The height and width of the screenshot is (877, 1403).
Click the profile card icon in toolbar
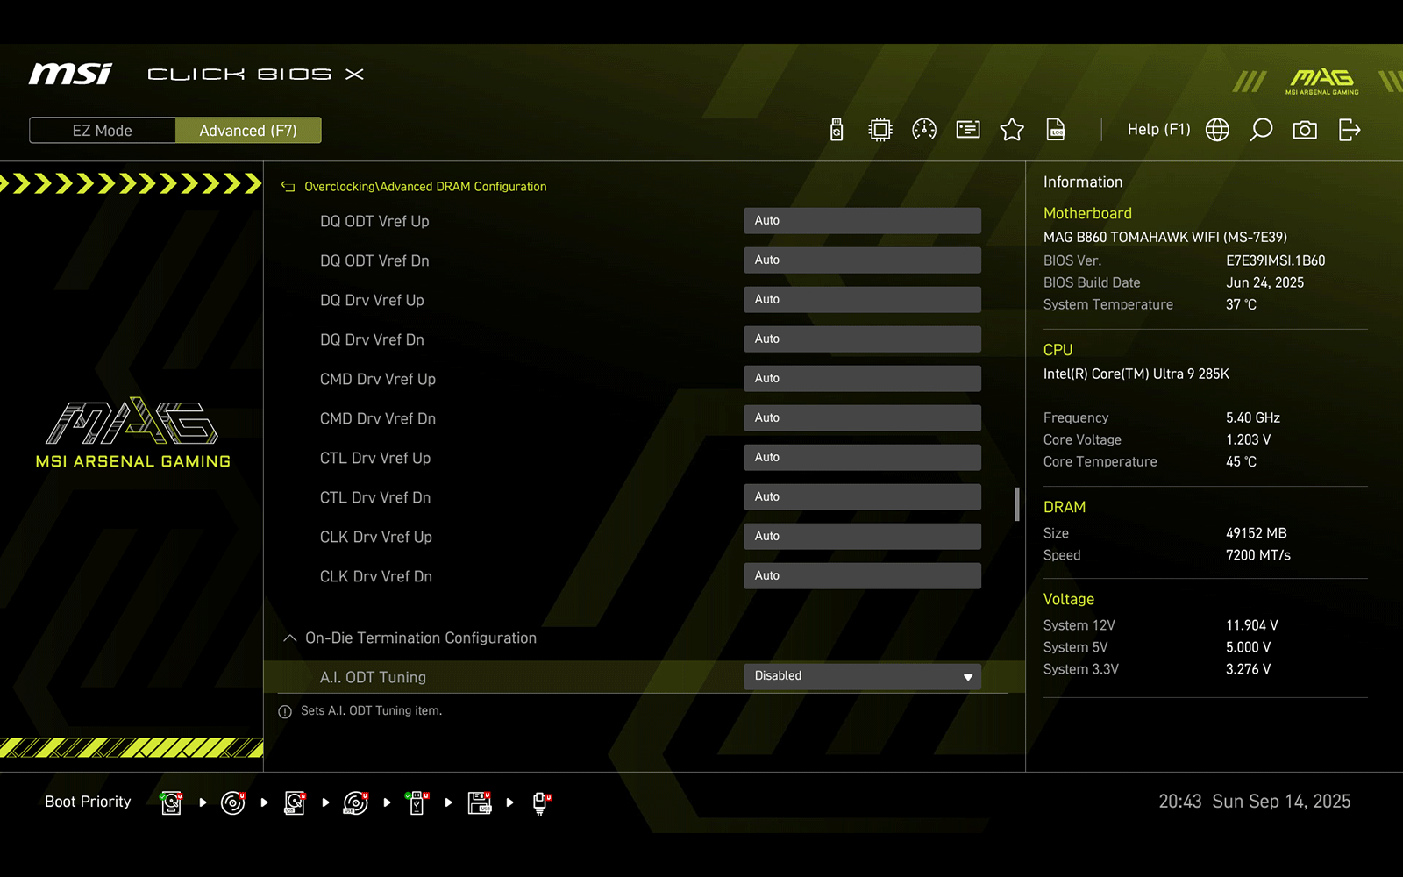click(x=968, y=130)
